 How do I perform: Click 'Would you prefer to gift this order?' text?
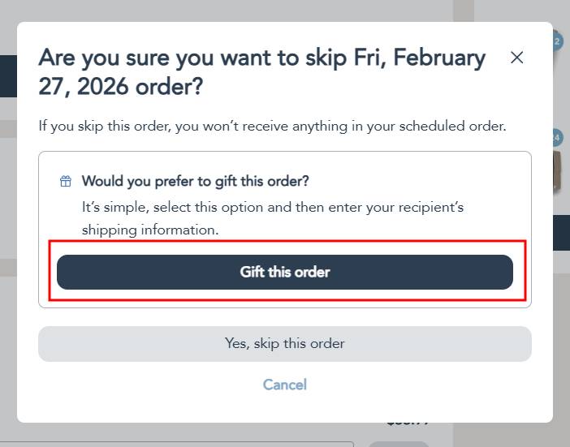(195, 181)
